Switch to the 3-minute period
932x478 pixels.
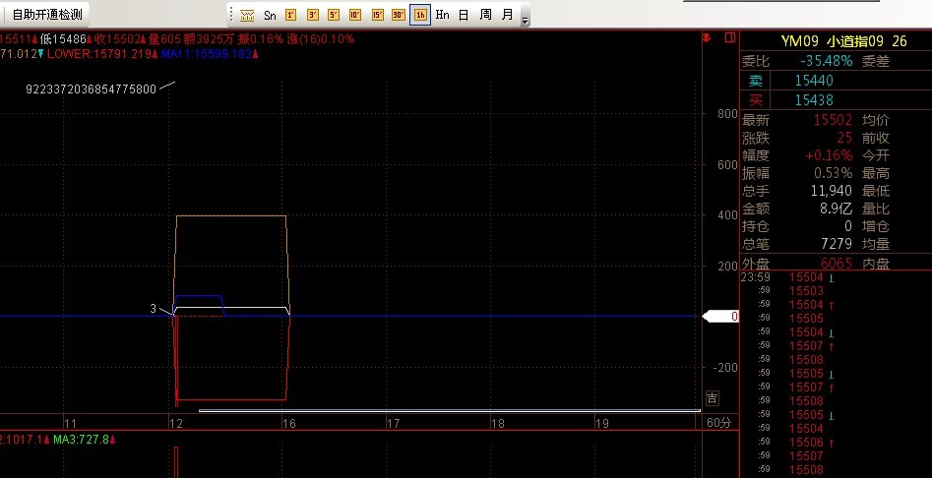(312, 15)
